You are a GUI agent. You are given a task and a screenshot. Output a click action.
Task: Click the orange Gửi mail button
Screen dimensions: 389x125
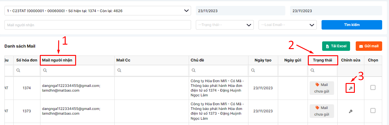tap(369, 46)
